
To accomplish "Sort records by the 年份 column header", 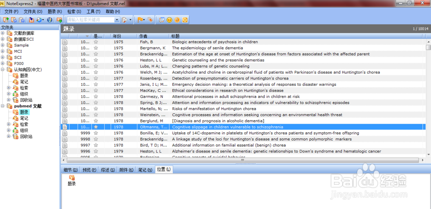I will (x=124, y=36).
